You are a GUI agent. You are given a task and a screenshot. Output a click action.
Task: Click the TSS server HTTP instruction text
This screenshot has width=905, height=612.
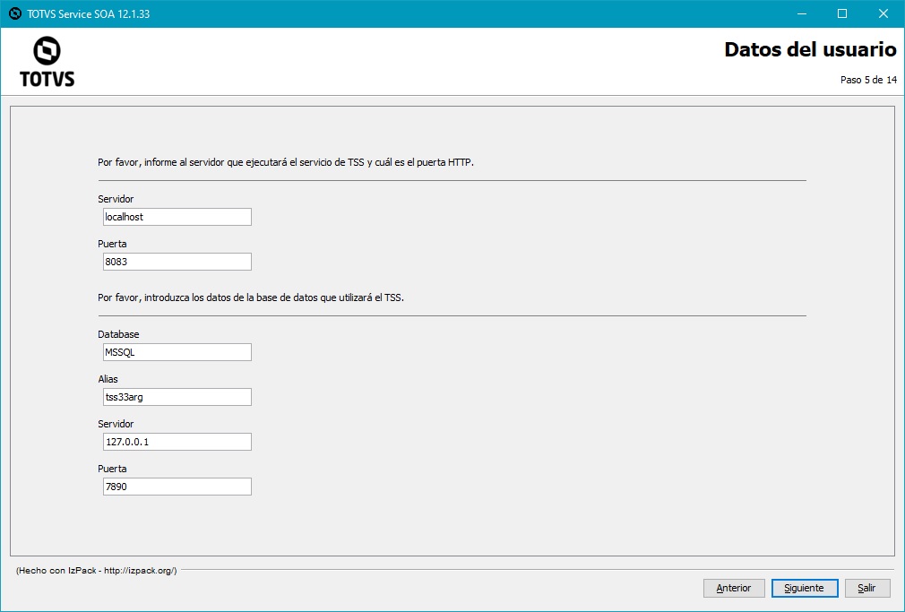coord(286,163)
